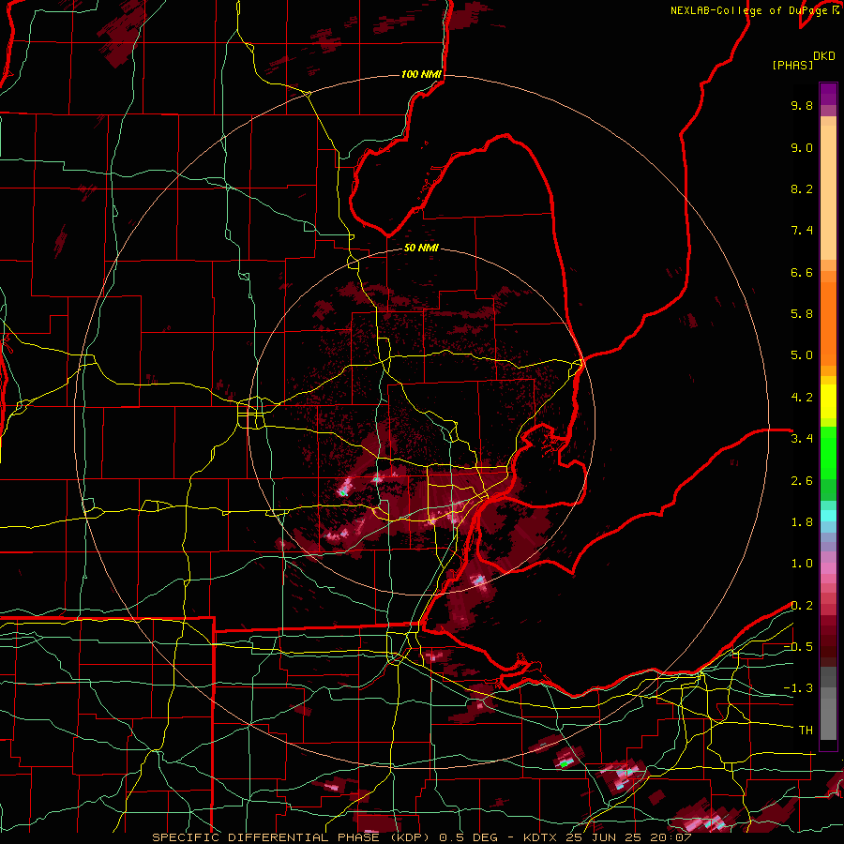Image resolution: width=844 pixels, height=844 pixels.
Task: Click the 5.0 value on the color scale
Action: pyautogui.click(x=802, y=355)
